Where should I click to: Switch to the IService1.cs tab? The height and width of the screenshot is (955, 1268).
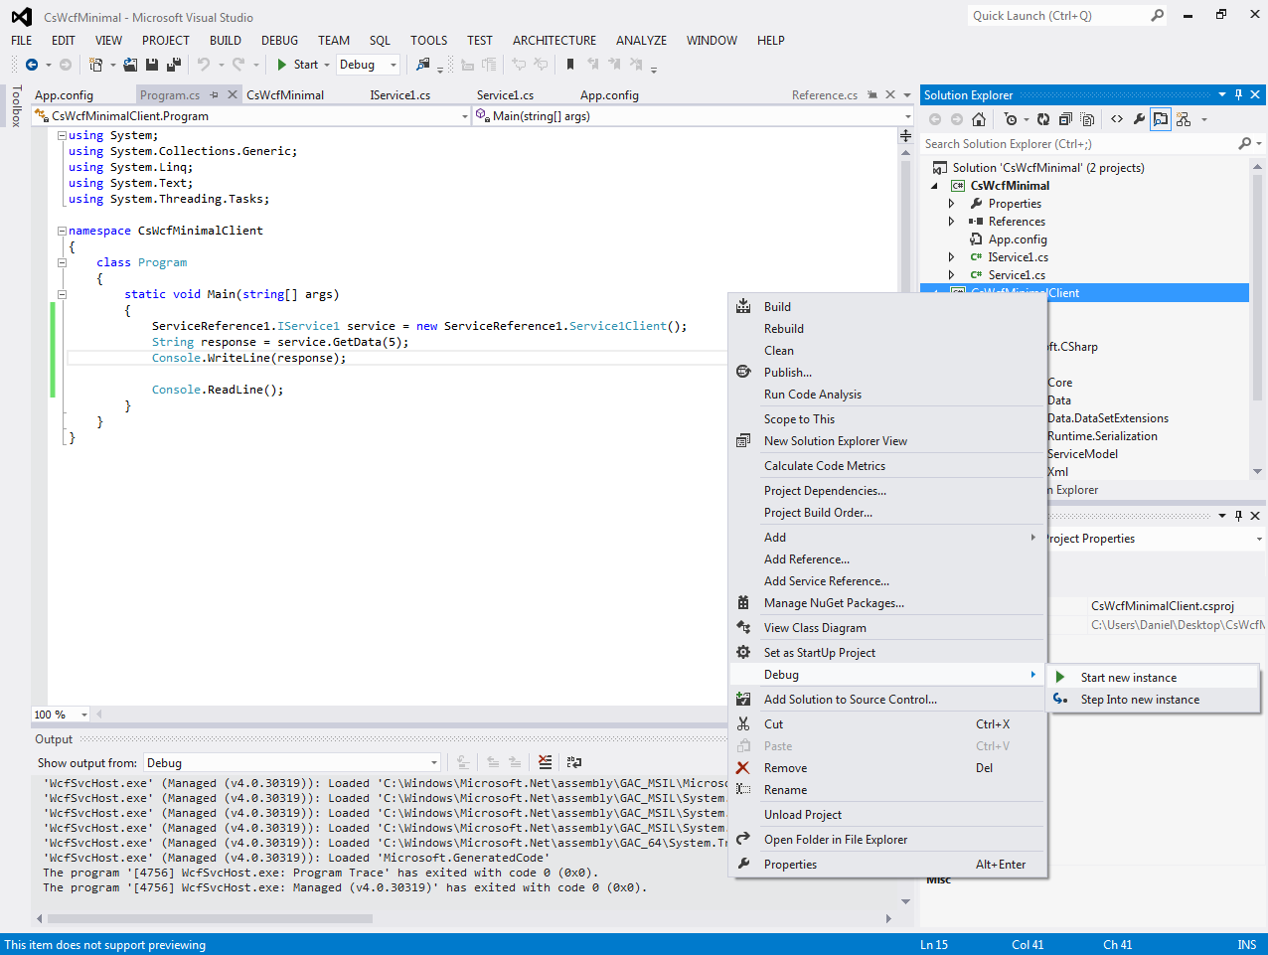[398, 94]
